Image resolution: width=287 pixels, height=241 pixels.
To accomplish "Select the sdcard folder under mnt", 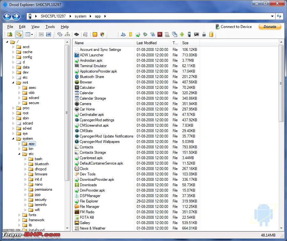I will (34, 98).
